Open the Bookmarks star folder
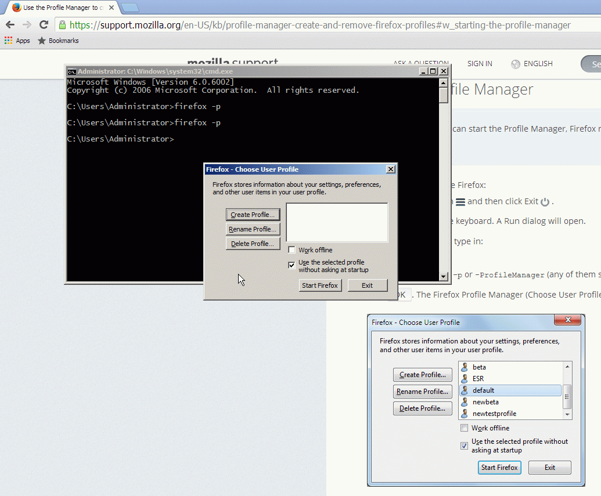Screen dimensions: 601x496 [58, 41]
